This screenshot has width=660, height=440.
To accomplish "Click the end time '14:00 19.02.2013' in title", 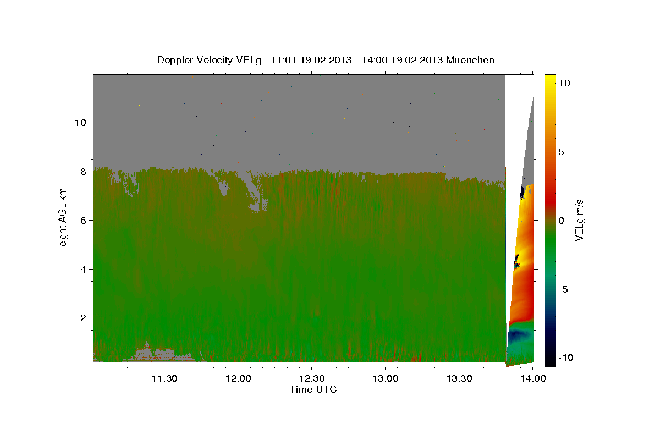I will coord(403,60).
